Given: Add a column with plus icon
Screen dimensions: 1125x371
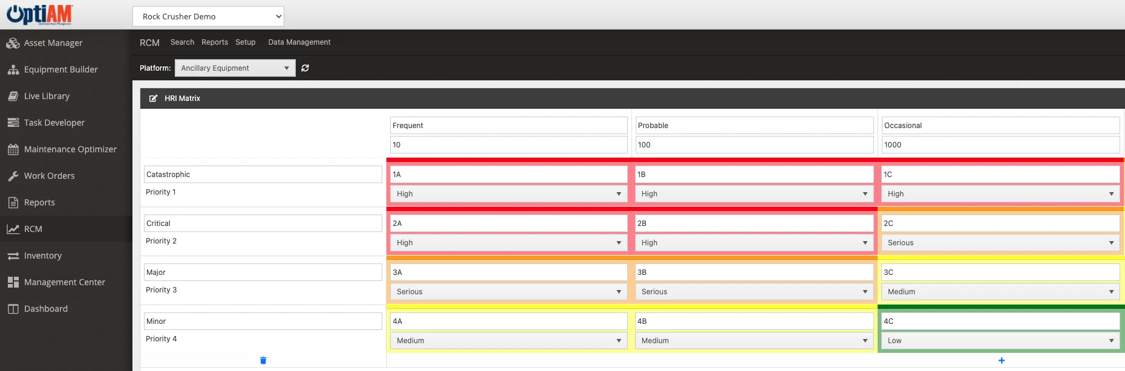Looking at the screenshot, I should coord(1002,360).
